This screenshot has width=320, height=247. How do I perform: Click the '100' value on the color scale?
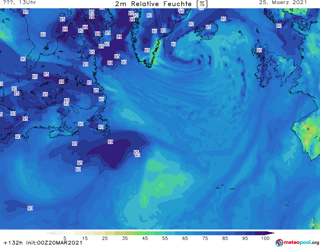(265, 238)
